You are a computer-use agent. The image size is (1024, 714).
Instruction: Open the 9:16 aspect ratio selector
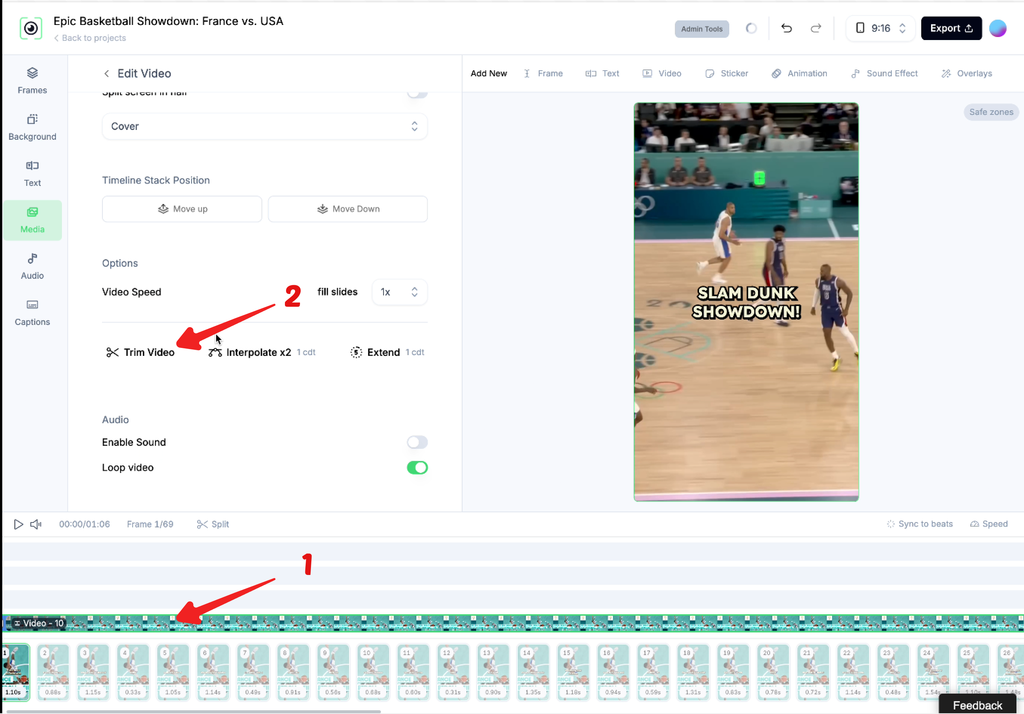point(880,28)
